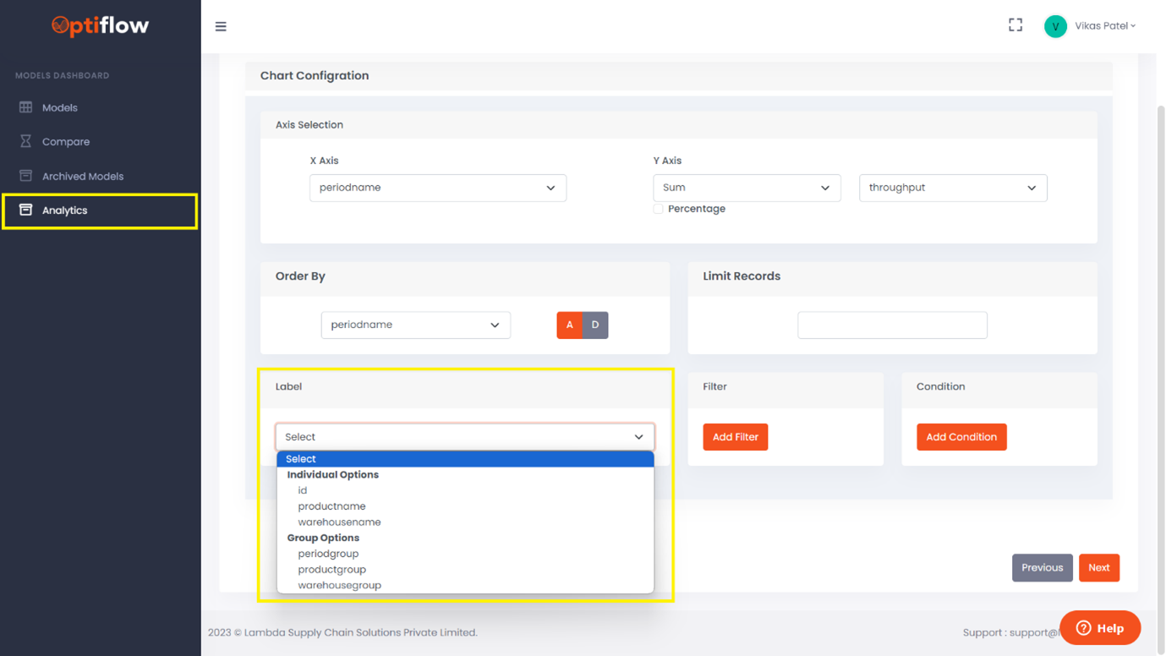Click inside the Limit Records input field

(x=892, y=325)
